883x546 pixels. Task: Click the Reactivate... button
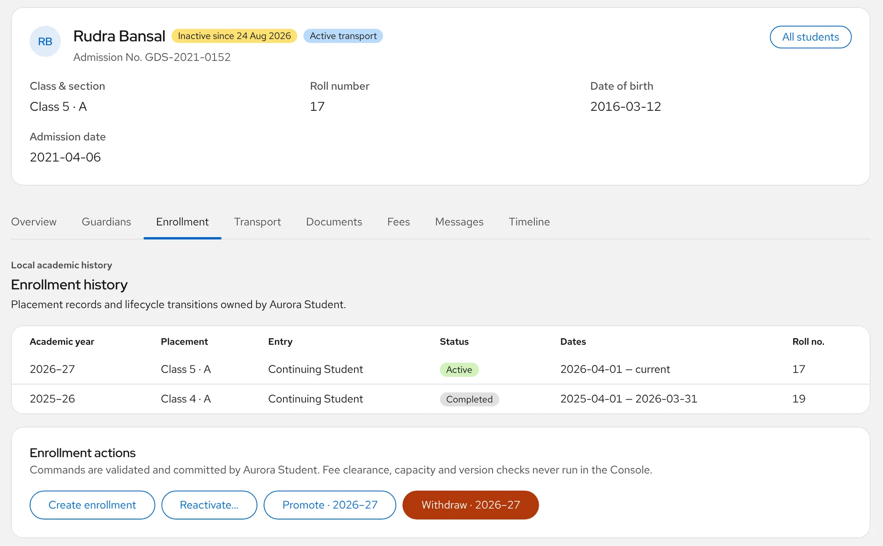209,505
